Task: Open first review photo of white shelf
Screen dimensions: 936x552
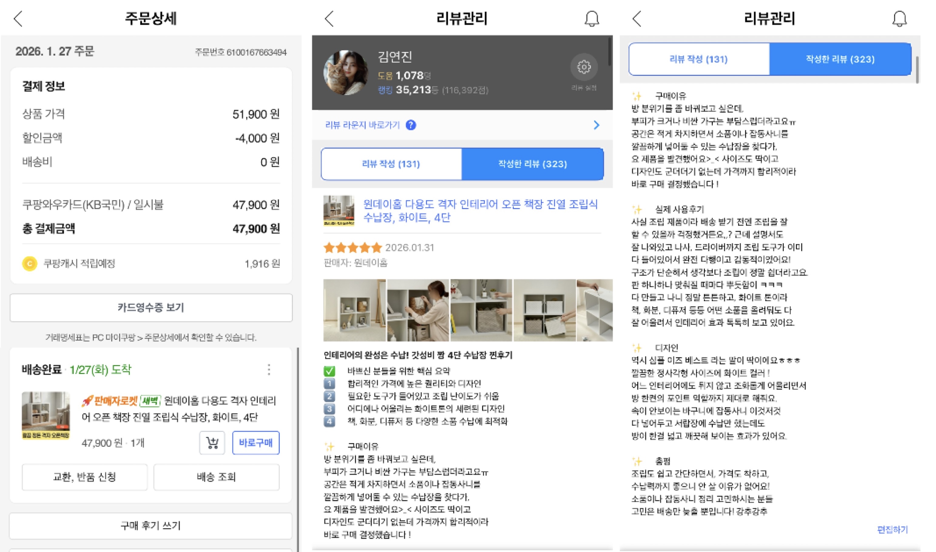Action: point(355,310)
